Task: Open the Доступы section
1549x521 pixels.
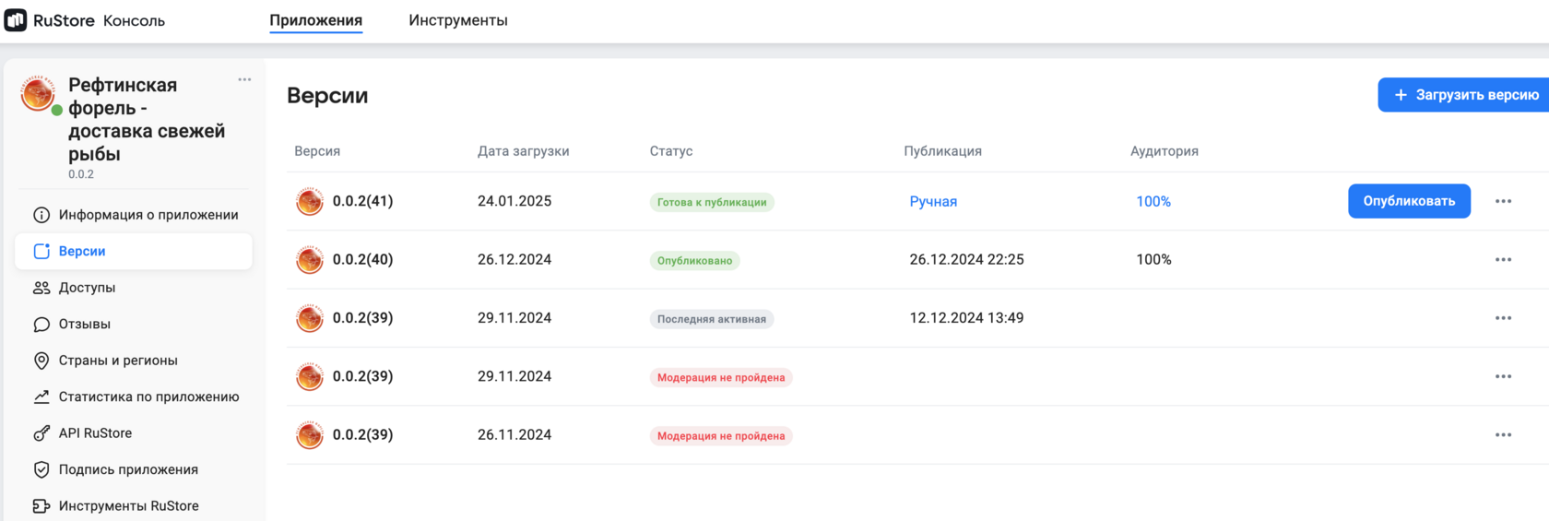Action: [134, 288]
